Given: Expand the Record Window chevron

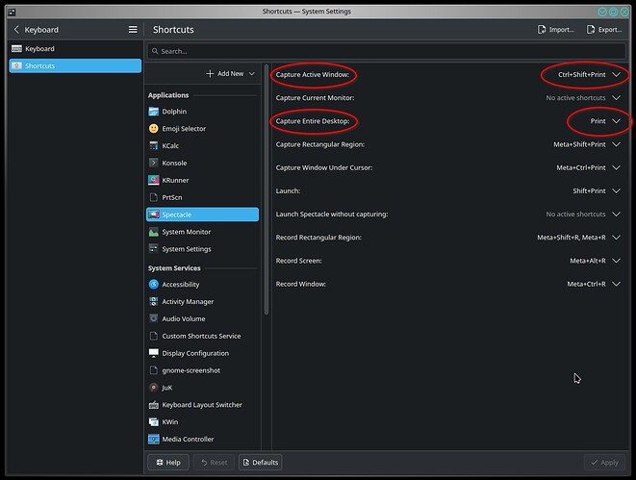Looking at the screenshot, I should tap(616, 284).
